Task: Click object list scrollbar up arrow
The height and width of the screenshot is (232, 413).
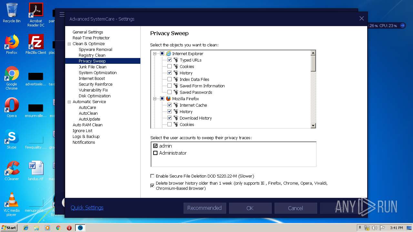Action: point(313,53)
